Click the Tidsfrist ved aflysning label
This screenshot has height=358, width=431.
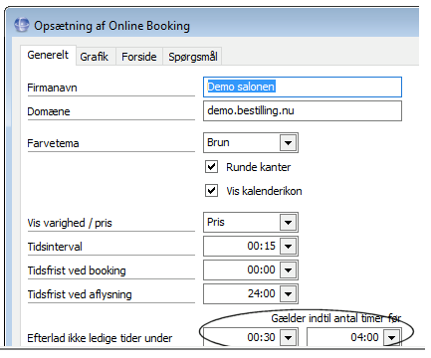click(x=80, y=294)
